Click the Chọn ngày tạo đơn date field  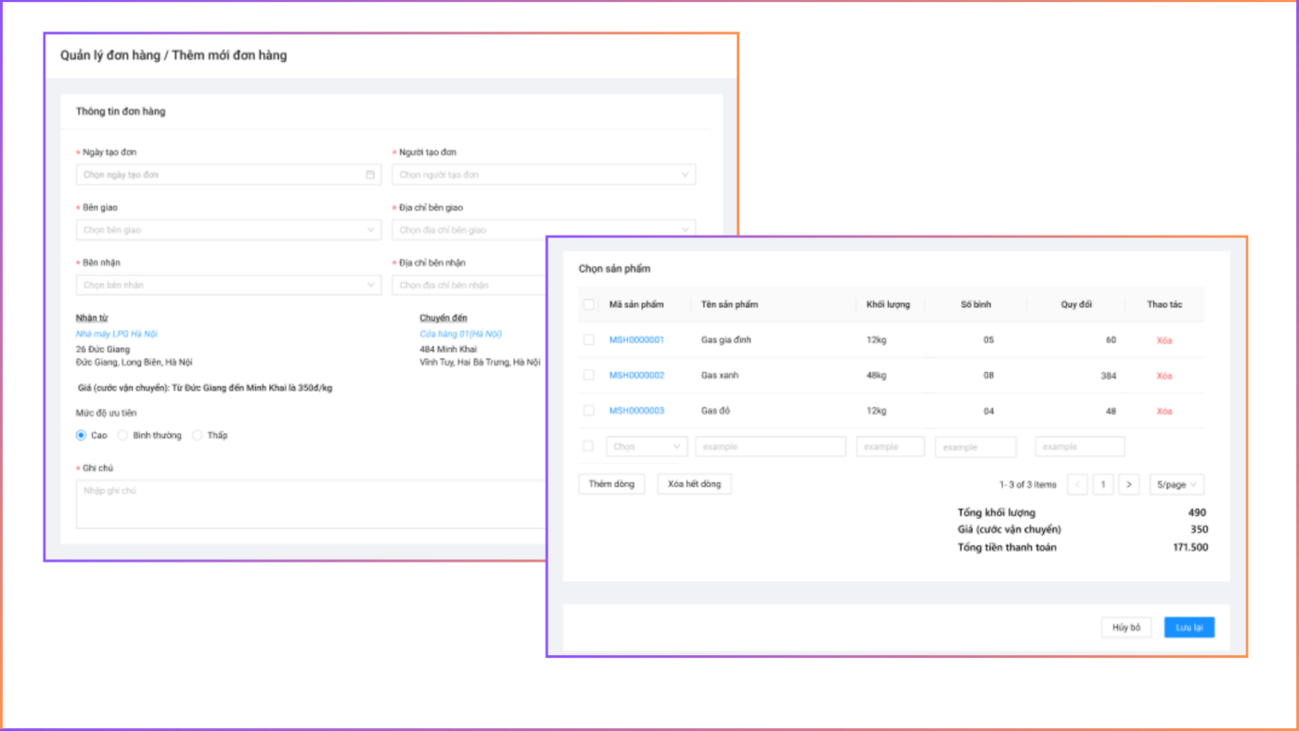228,174
